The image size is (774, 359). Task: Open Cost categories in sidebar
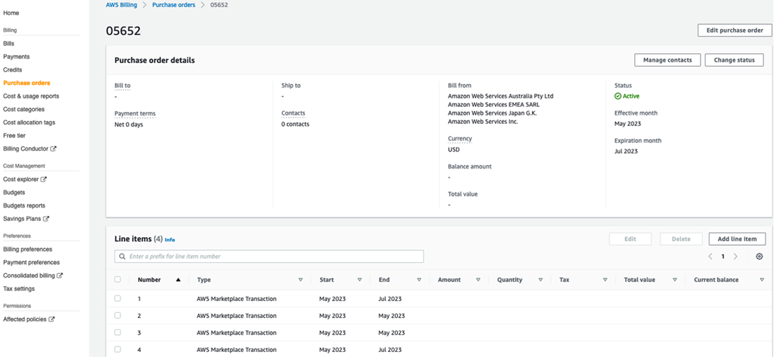tap(23, 109)
